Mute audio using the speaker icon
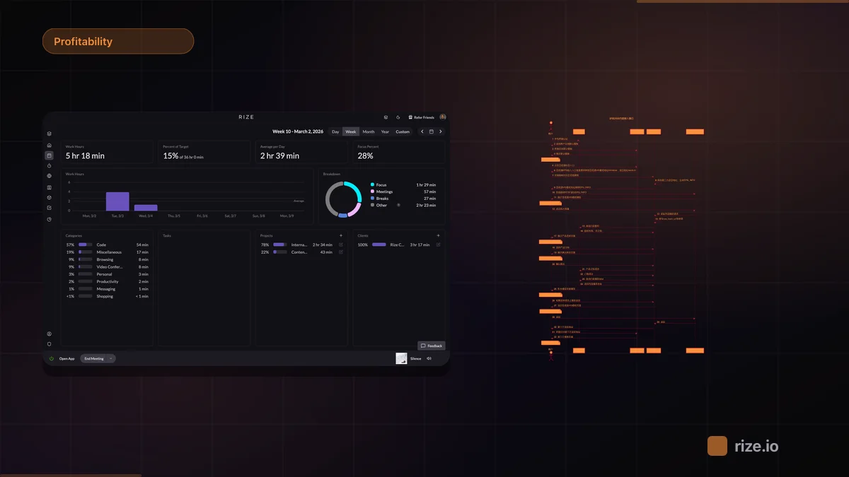 [x=429, y=358]
